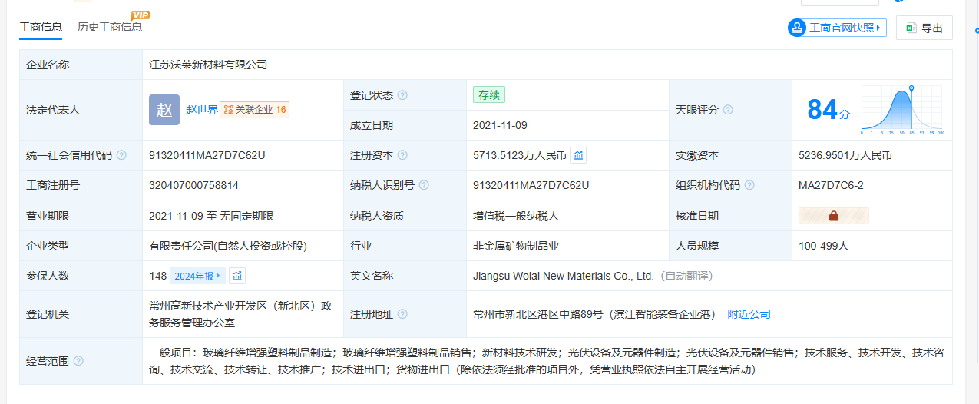The width and height of the screenshot is (979, 404).
Task: Click industry value 非金属矿物制品业
Action: (x=516, y=246)
